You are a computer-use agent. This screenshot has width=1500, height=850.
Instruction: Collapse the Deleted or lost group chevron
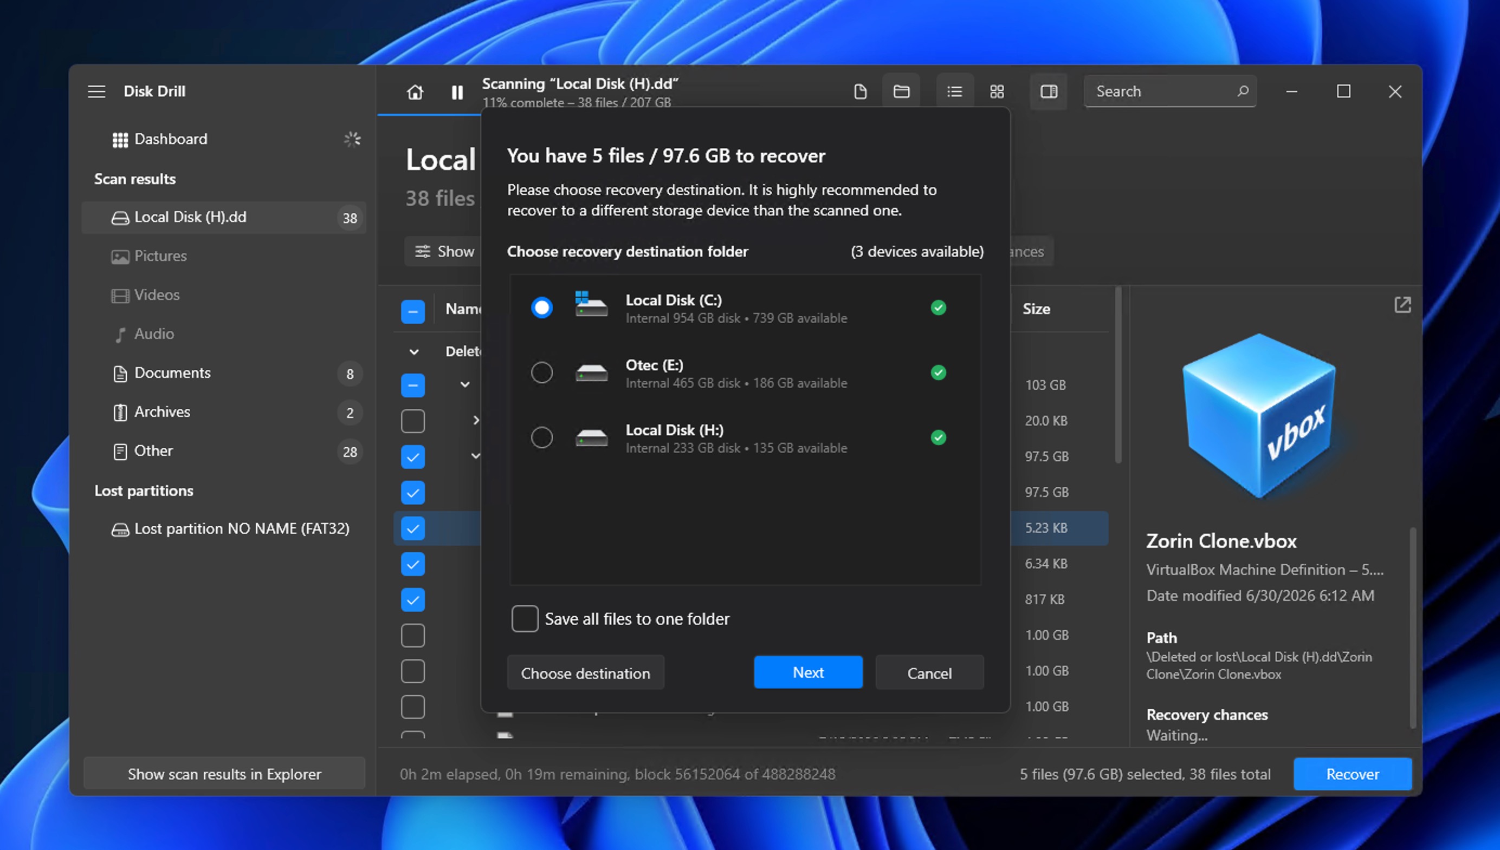pyautogui.click(x=413, y=352)
